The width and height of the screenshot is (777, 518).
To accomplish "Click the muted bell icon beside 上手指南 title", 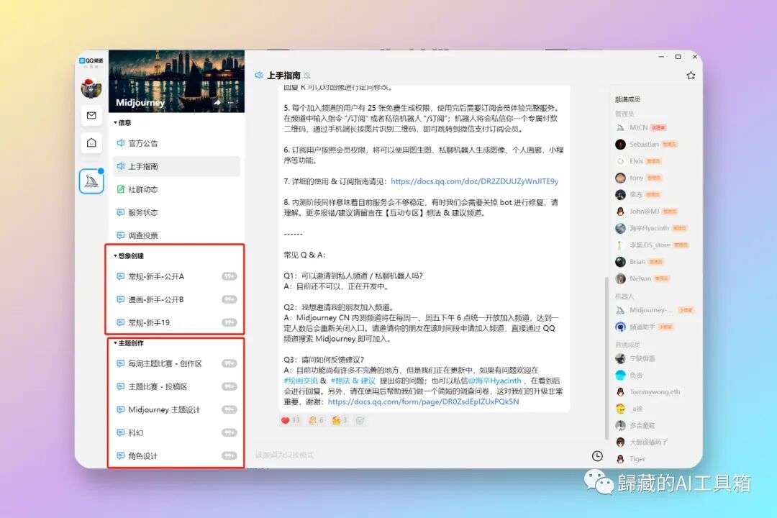I will (307, 76).
